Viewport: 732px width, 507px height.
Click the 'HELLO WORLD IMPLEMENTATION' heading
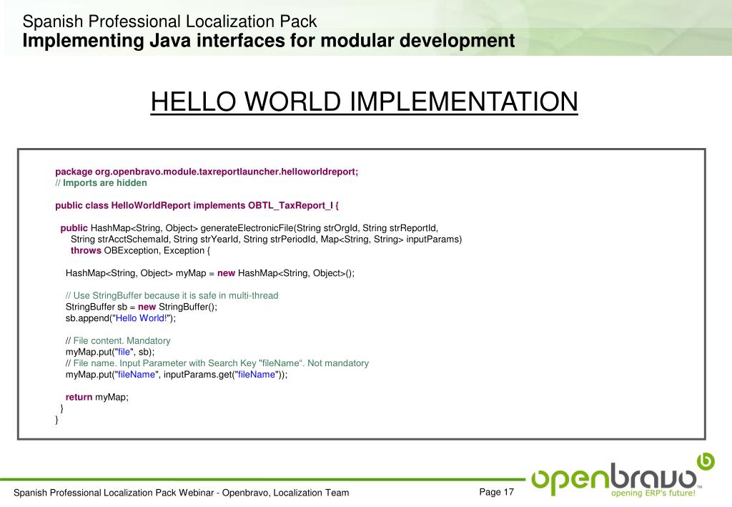[x=364, y=102]
